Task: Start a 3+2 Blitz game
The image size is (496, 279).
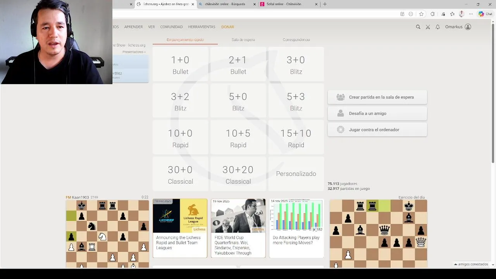Action: pyautogui.click(x=180, y=101)
